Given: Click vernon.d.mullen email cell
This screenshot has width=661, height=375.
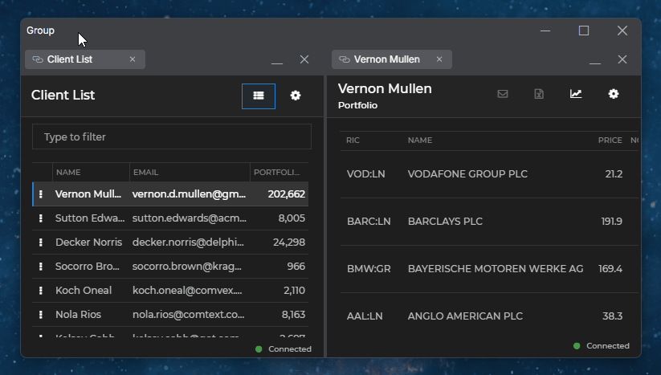Looking at the screenshot, I should tap(189, 194).
